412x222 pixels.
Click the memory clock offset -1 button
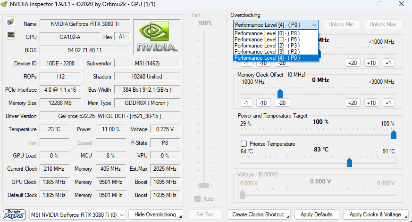[x=246, y=103]
